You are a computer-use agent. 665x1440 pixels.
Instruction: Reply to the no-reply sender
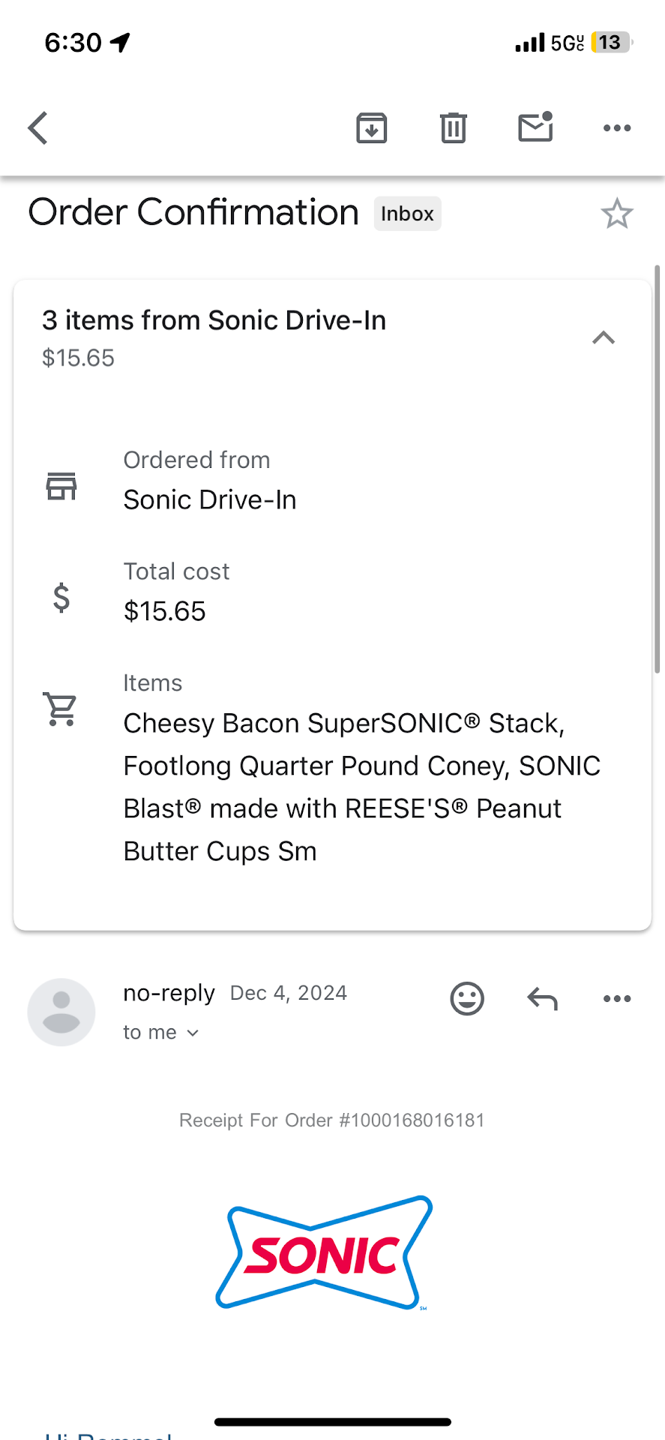click(542, 999)
